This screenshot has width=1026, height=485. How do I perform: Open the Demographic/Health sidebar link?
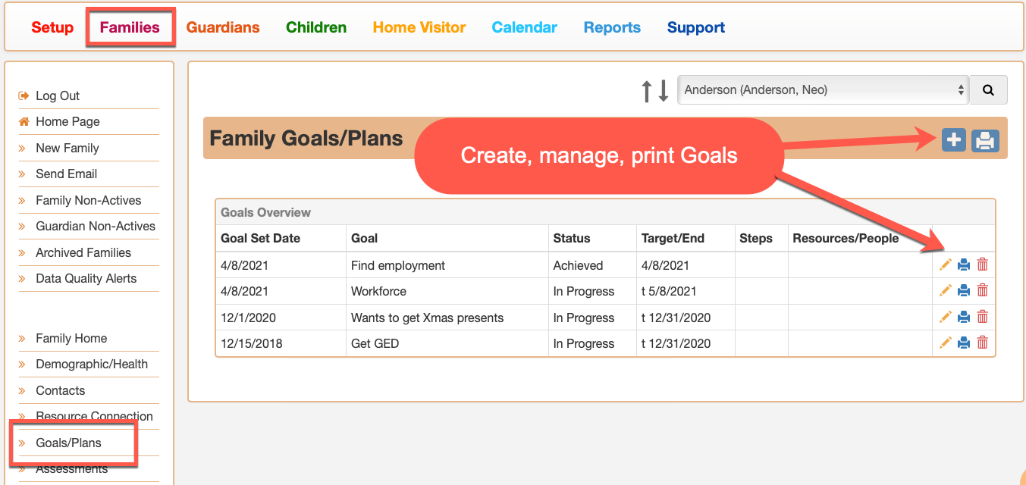pos(92,364)
